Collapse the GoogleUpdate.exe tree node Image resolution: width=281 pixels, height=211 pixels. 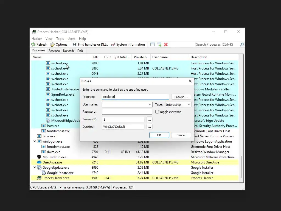tap(35, 167)
